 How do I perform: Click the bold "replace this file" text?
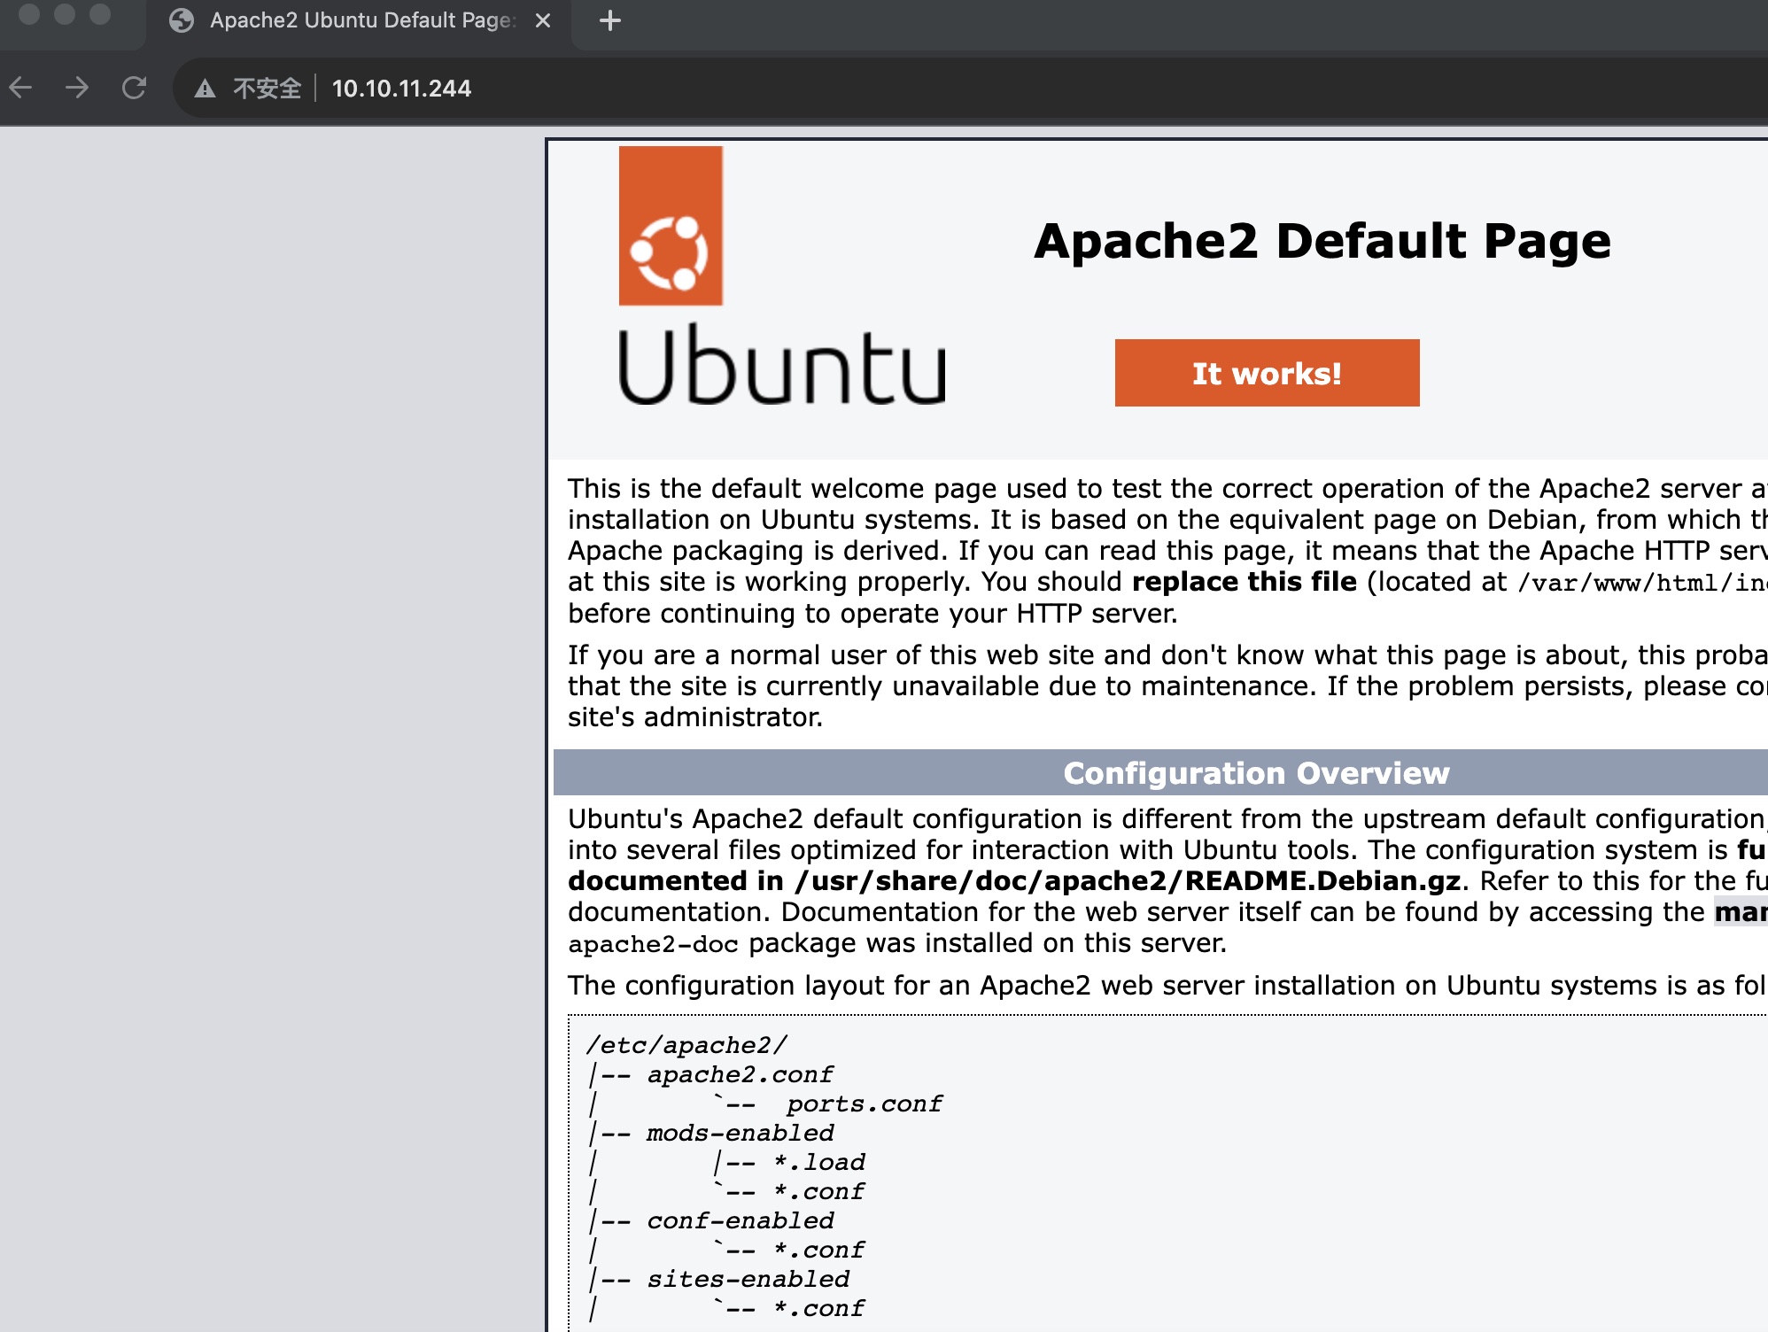[1244, 582]
